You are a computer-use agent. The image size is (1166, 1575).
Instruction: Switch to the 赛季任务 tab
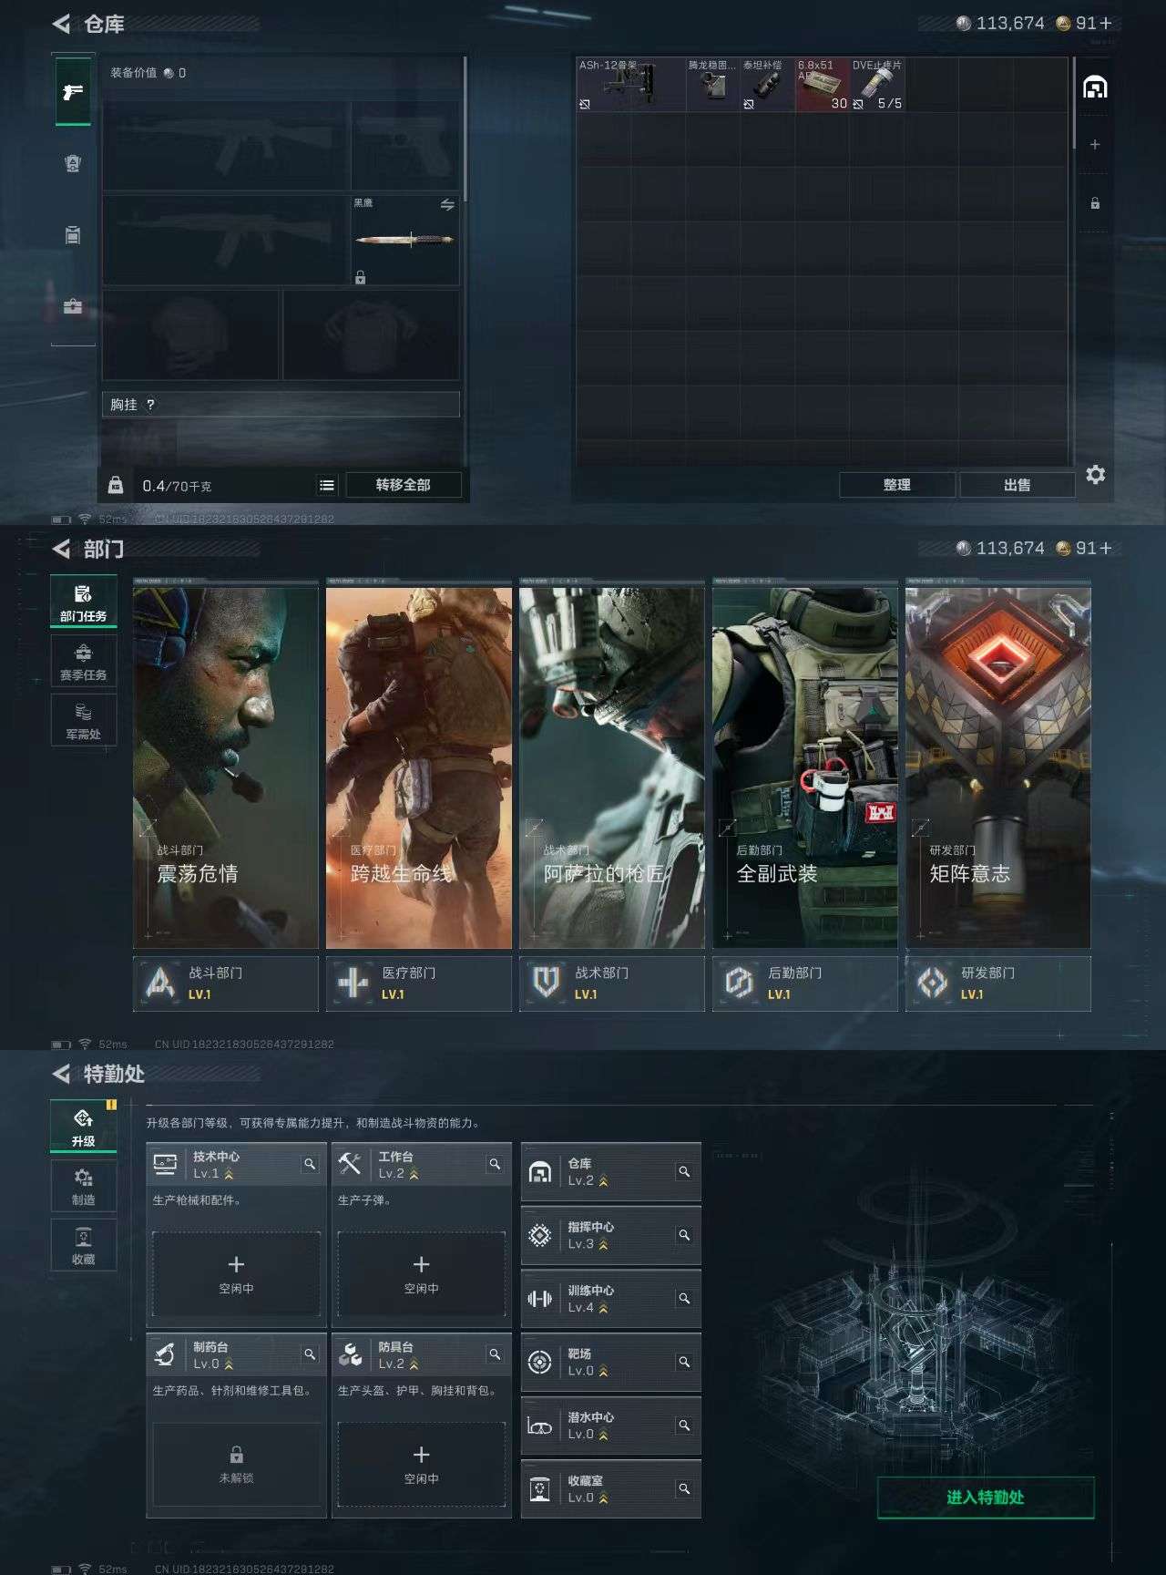[83, 661]
